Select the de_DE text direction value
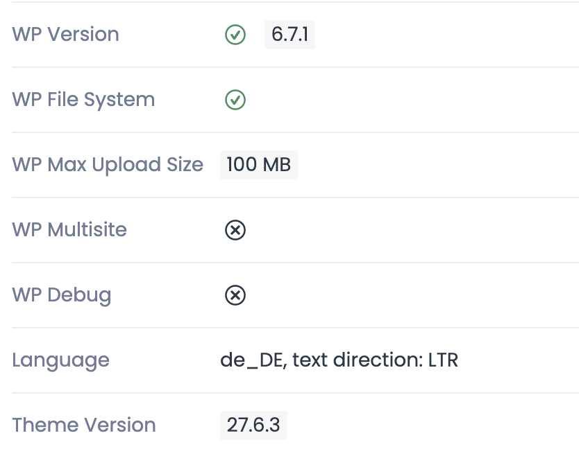Image resolution: width=579 pixels, height=449 pixels. 339,360
